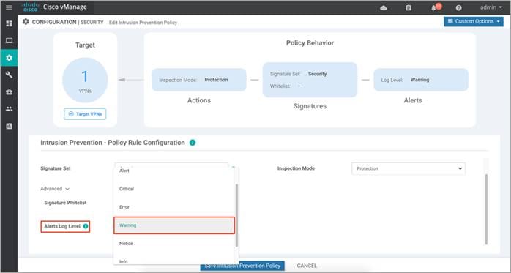Open the Dashboard sidebar icon
Image resolution: width=511 pixels, height=273 pixels.
pos(9,23)
